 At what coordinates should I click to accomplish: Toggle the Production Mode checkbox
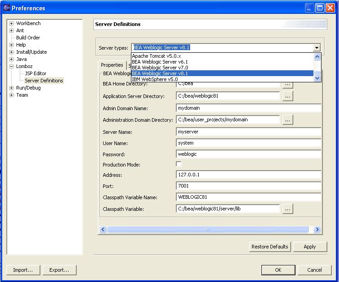pos(179,165)
